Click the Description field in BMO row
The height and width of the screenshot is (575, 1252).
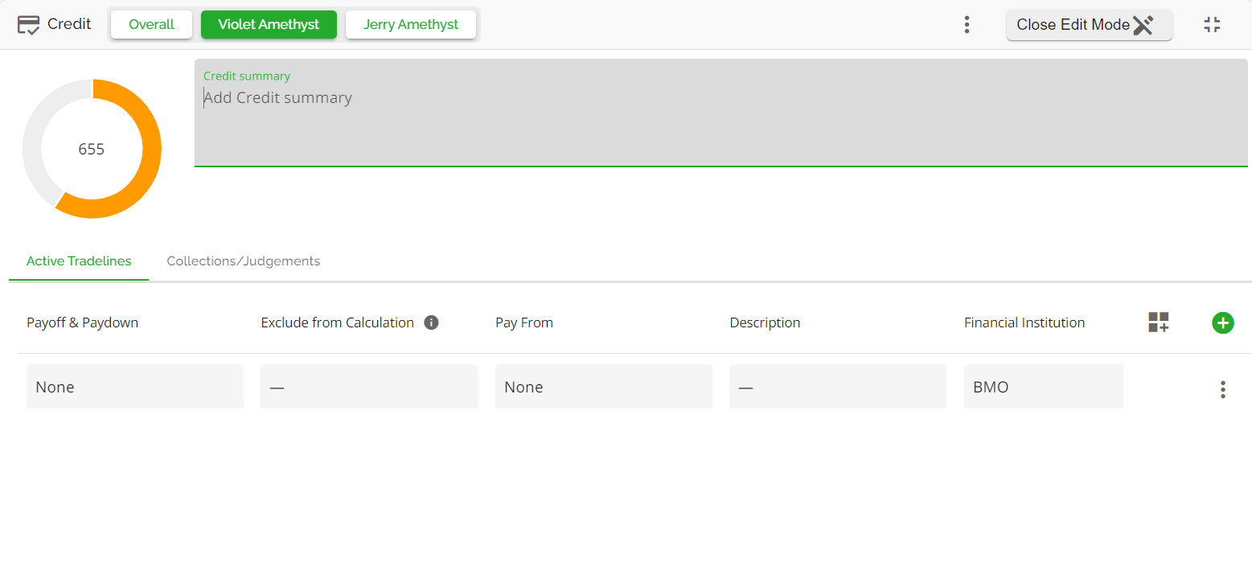838,387
